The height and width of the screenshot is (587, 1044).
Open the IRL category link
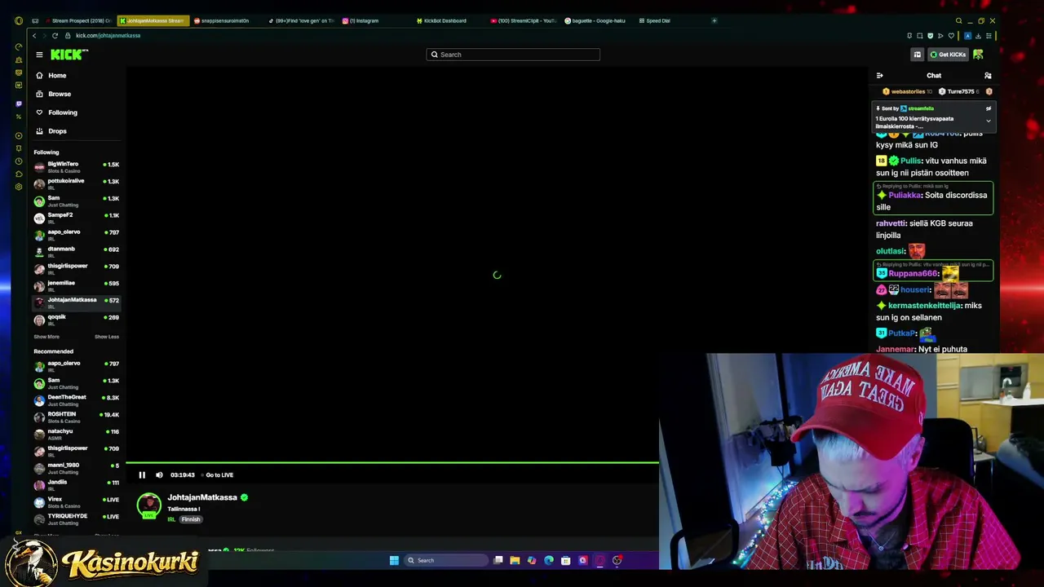pos(171,519)
